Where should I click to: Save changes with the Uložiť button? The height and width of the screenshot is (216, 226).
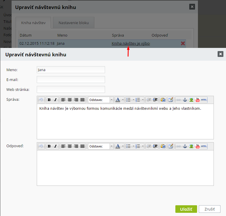pyautogui.click(x=186, y=209)
